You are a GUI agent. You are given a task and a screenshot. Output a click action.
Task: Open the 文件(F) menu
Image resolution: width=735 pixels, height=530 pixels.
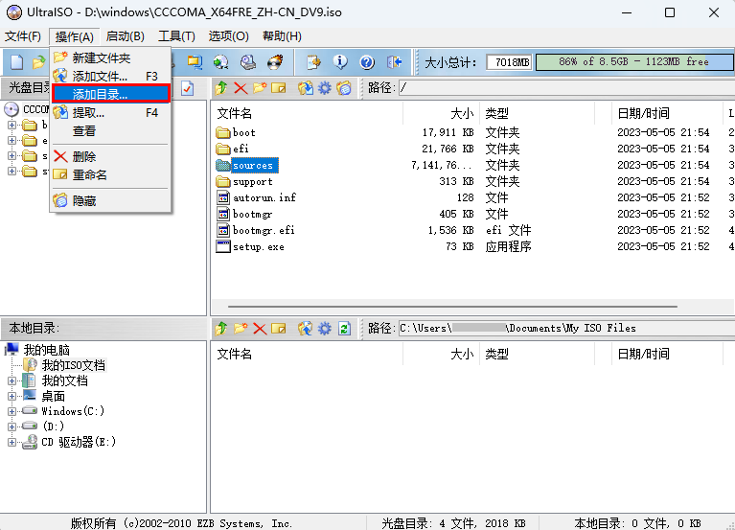(23, 36)
